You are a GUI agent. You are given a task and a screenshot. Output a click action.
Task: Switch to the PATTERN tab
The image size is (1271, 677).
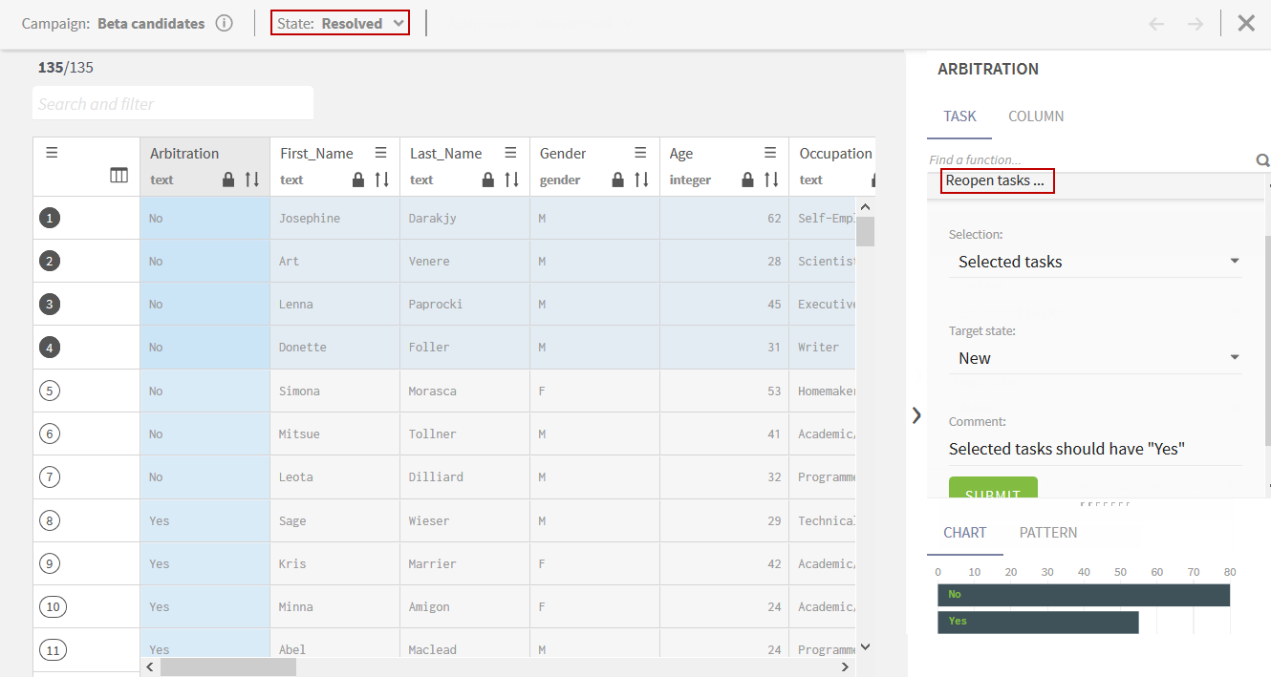[1047, 533]
